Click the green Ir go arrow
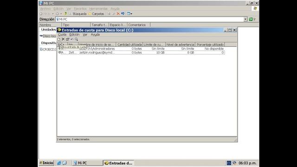 [x=251, y=19]
